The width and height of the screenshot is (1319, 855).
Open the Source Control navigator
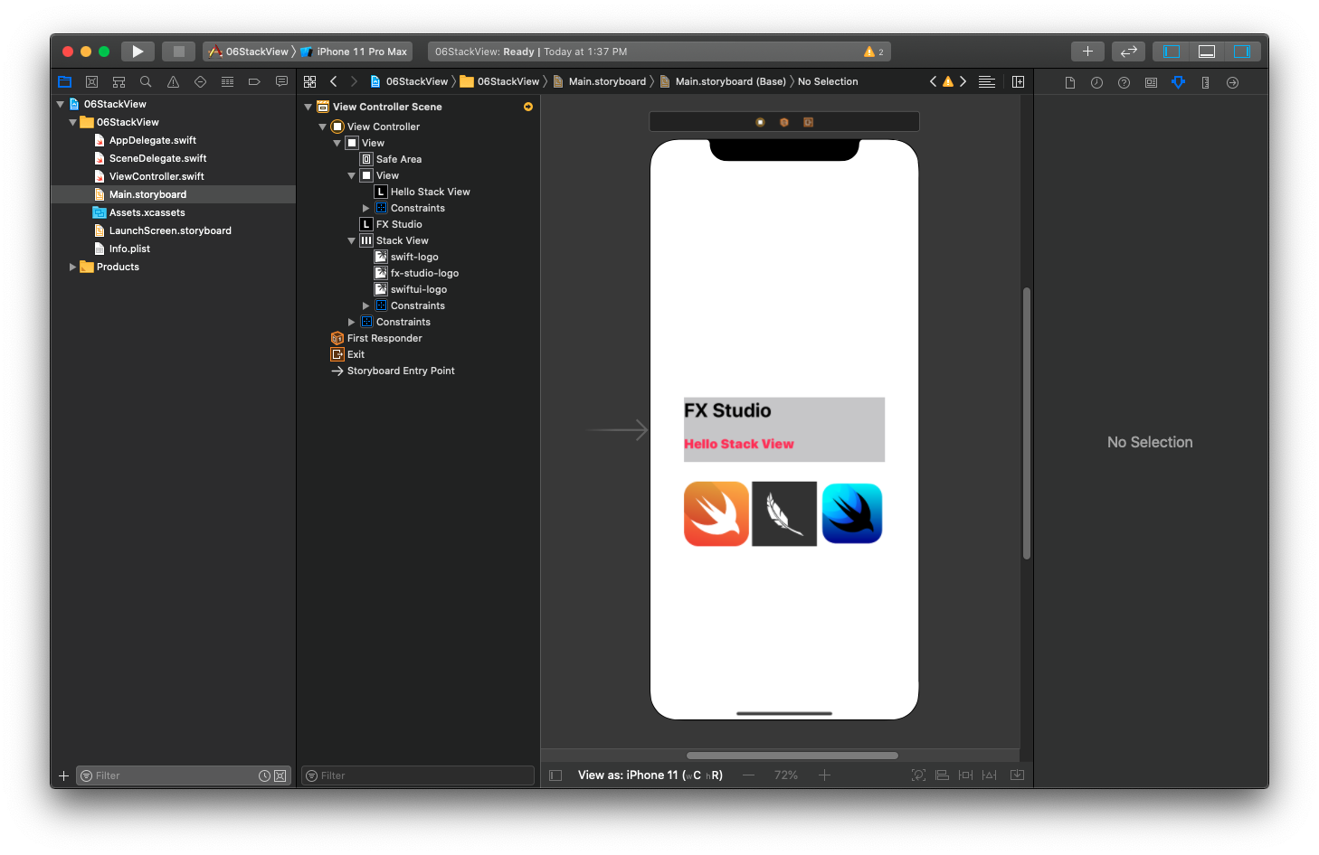coord(91,81)
